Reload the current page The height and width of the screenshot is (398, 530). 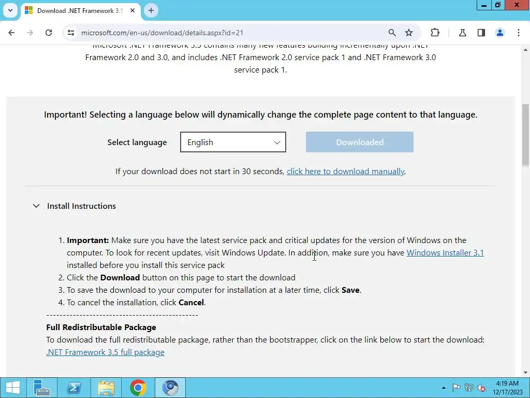[x=49, y=33]
